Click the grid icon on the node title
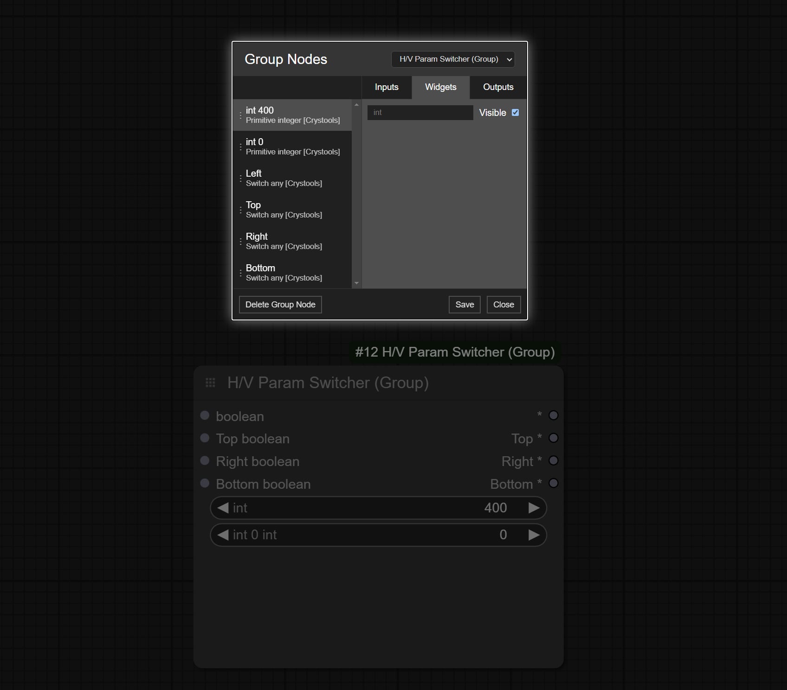This screenshot has height=690, width=787. tap(210, 383)
